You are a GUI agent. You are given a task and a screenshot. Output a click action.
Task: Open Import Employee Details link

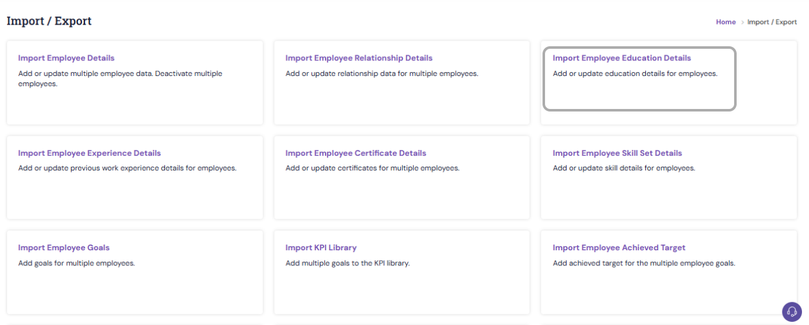67,58
